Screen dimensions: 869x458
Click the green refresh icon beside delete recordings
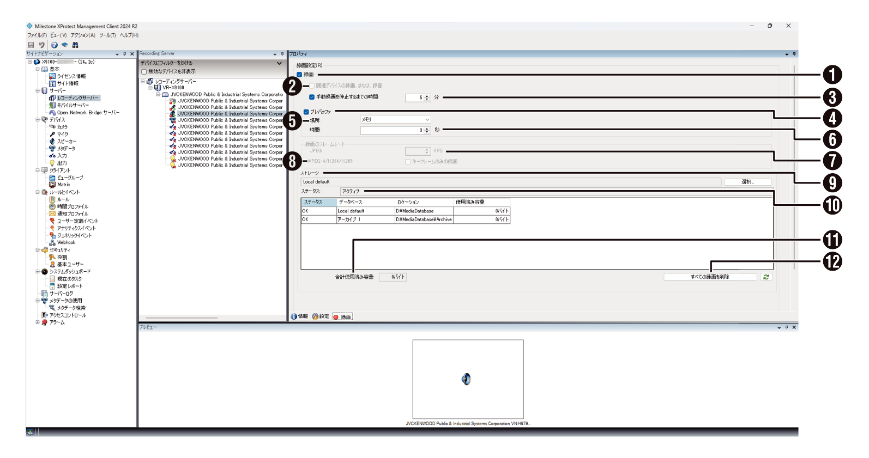pyautogui.click(x=766, y=277)
